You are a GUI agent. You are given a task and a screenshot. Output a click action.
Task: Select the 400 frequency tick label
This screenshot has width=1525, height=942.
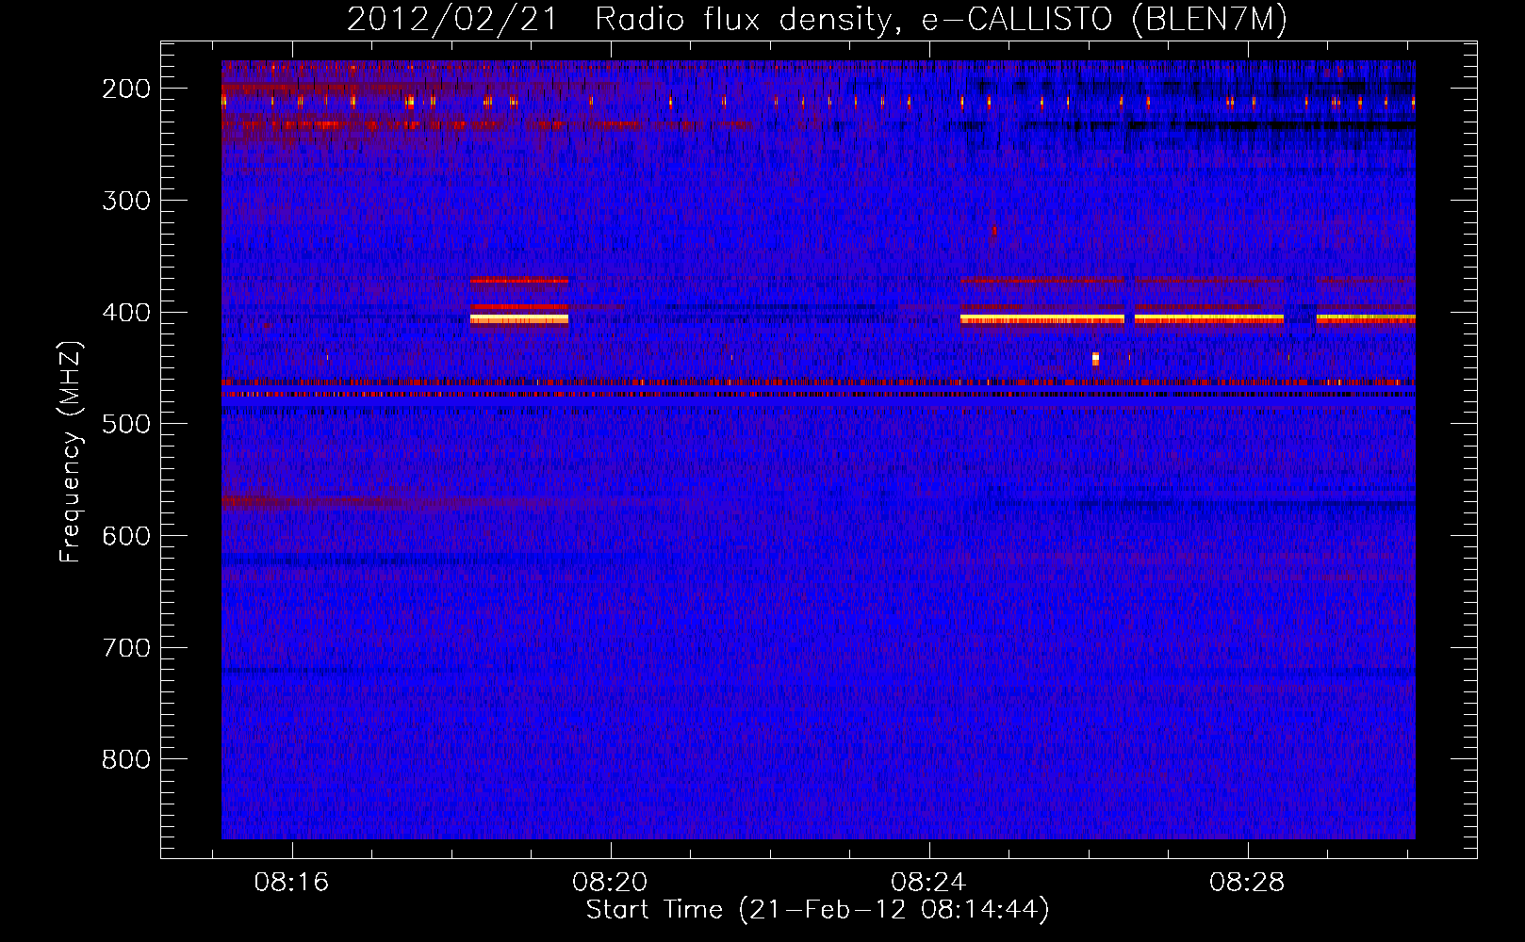126,313
